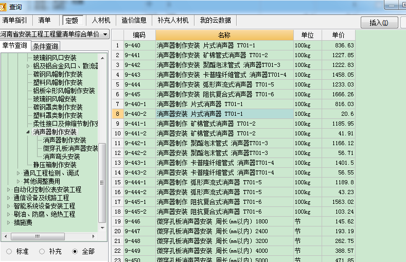406x262 pixels.
Task: Click the tree horizontal scrollbar thumb
Action: [x=38, y=236]
